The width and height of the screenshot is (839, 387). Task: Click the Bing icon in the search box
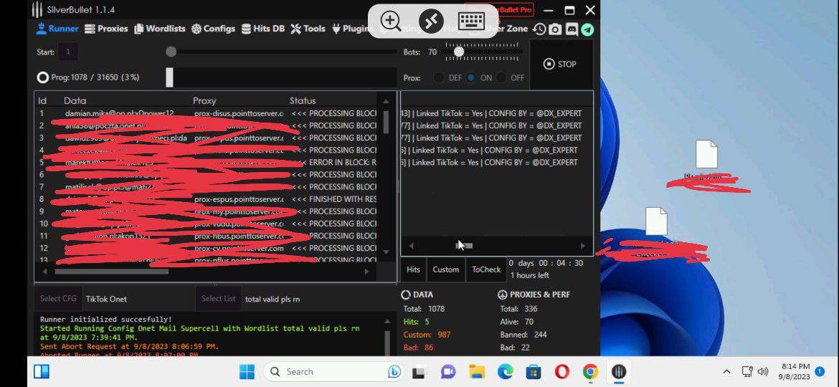394,371
